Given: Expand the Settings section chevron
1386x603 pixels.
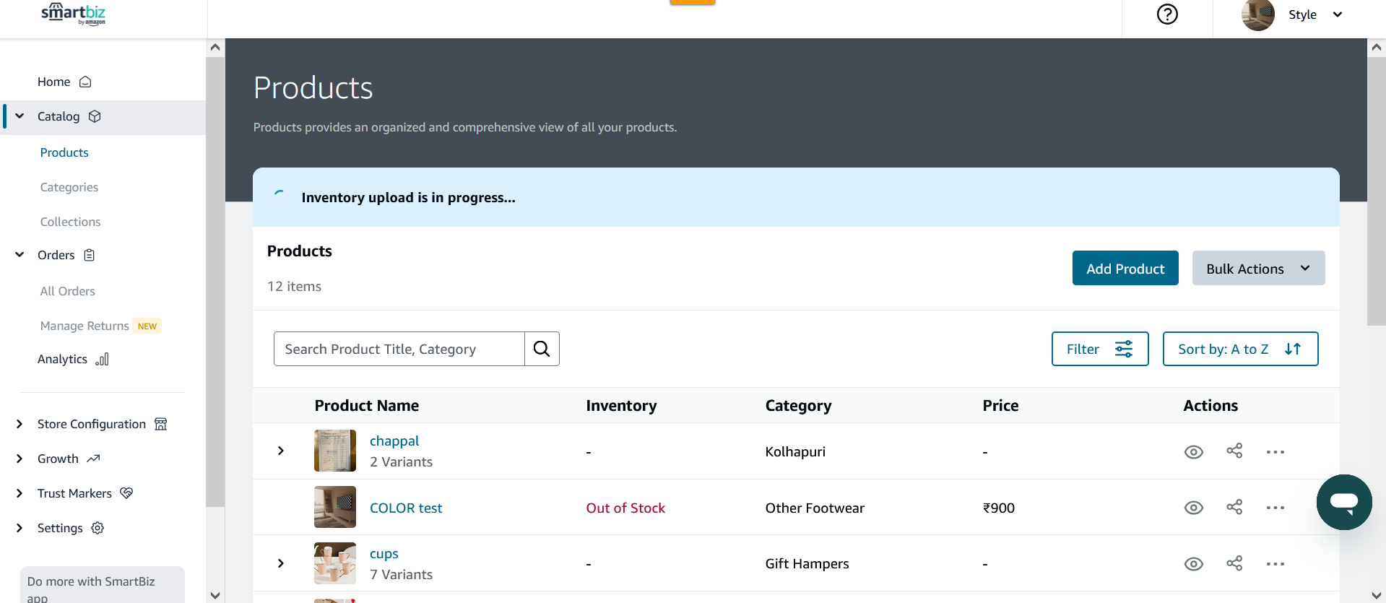Looking at the screenshot, I should coord(20,528).
